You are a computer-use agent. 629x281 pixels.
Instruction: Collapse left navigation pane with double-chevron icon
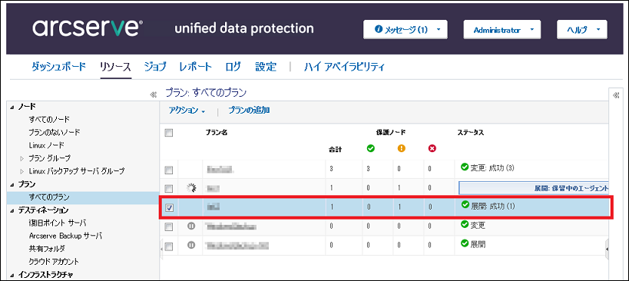coord(153,95)
